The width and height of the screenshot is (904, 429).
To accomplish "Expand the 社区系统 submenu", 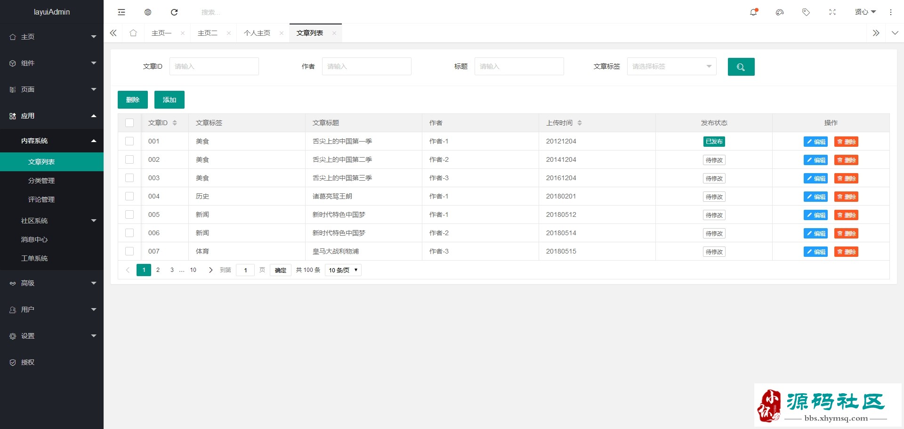I will pyautogui.click(x=52, y=221).
